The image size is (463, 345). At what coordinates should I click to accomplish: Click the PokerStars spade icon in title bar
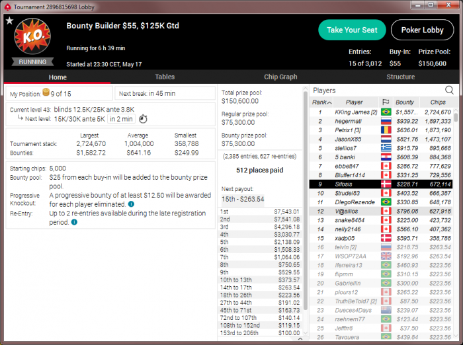(x=7, y=7)
